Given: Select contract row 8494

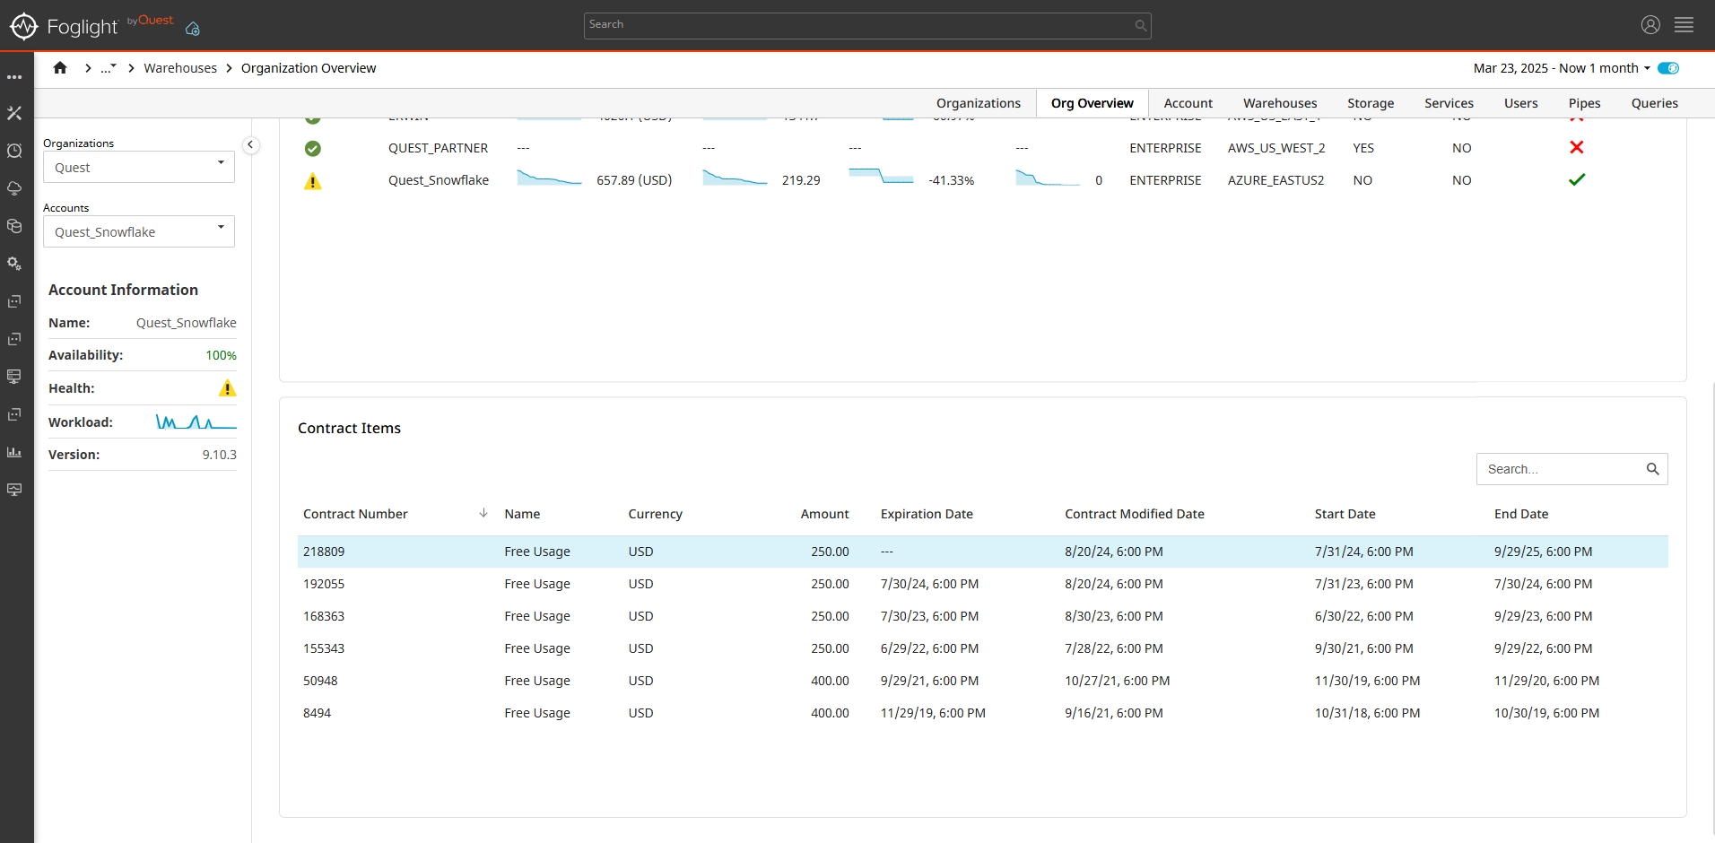Looking at the screenshot, I should [x=982, y=713].
